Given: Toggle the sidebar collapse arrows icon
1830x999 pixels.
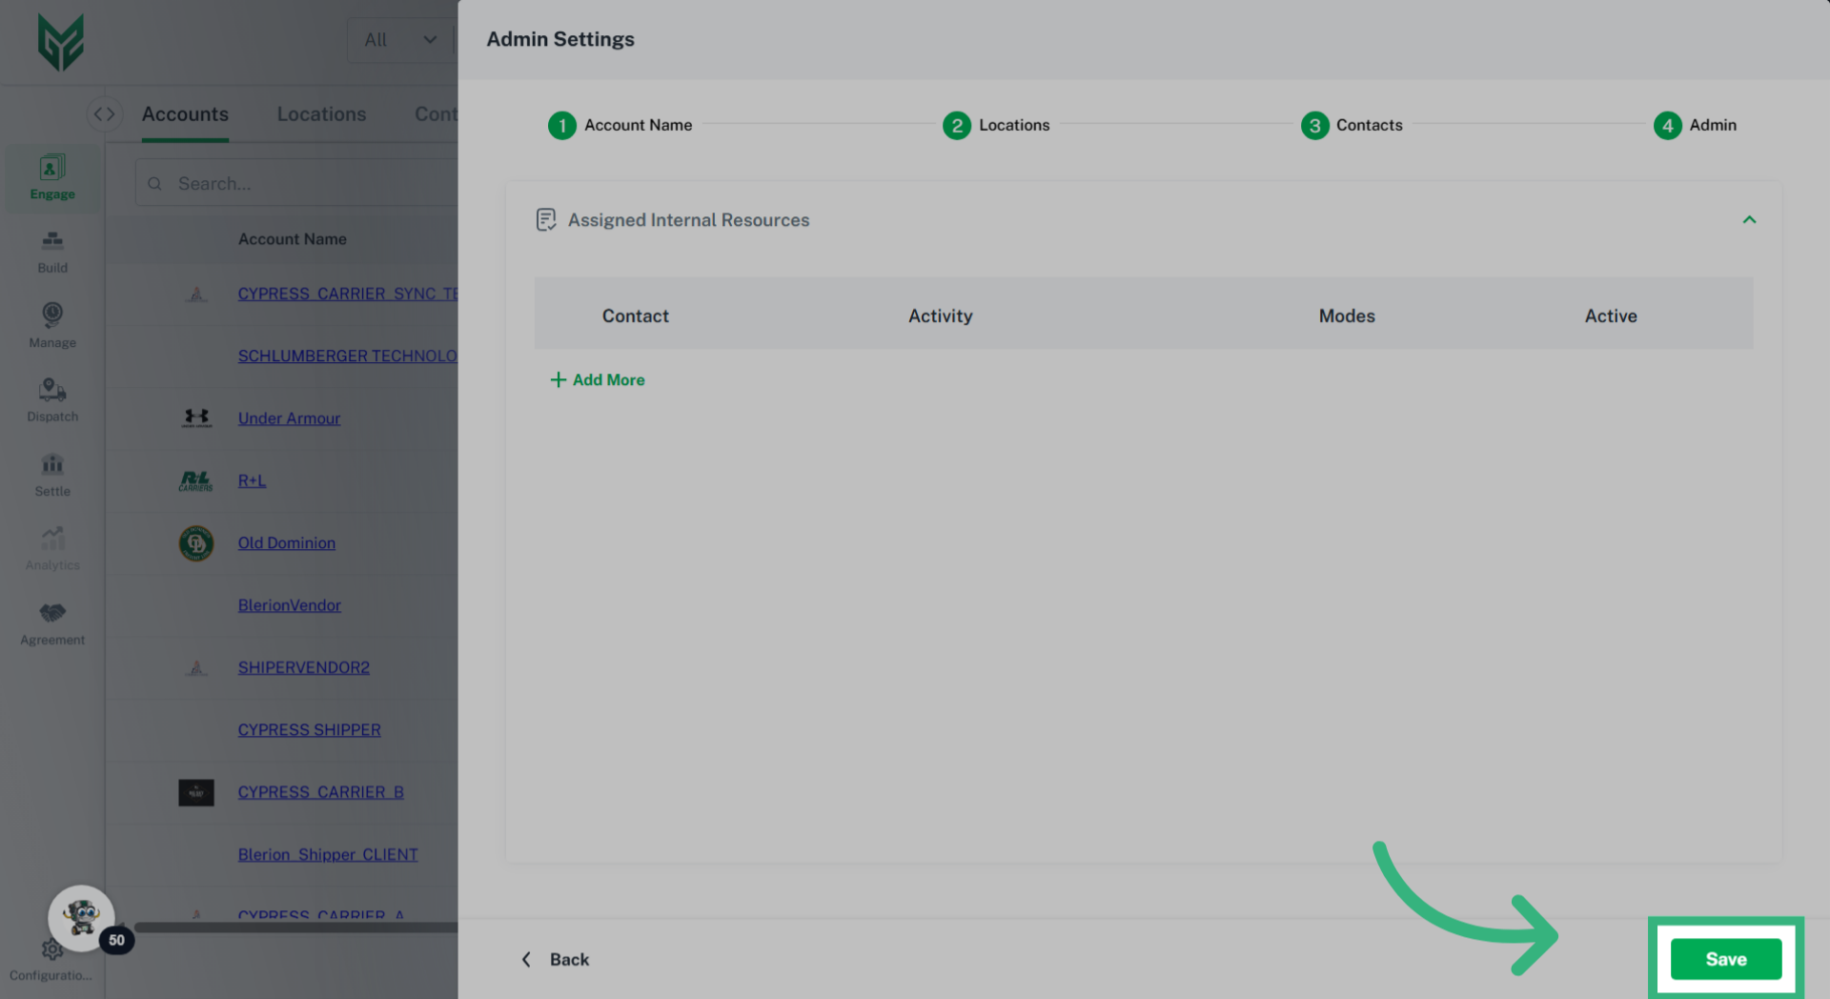Looking at the screenshot, I should [x=104, y=114].
